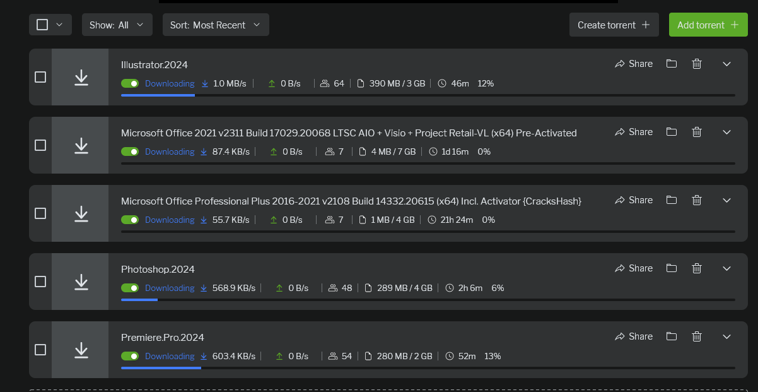Viewport: 758px width, 392px height.
Task: Click 1d 16m remaining time text
Action: [455, 151]
